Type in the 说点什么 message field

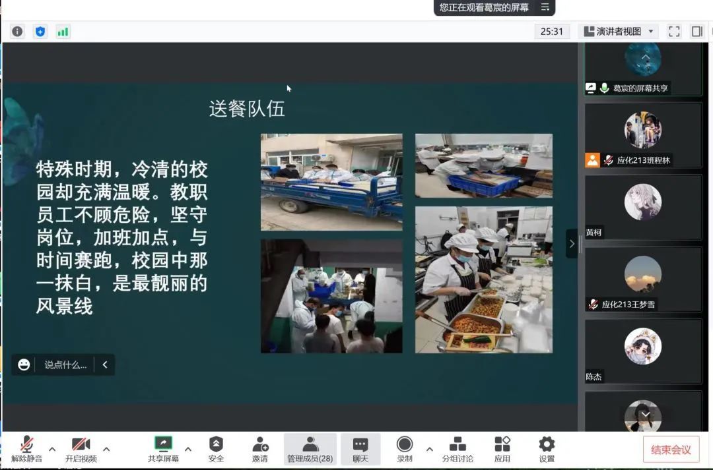pyautogui.click(x=65, y=365)
